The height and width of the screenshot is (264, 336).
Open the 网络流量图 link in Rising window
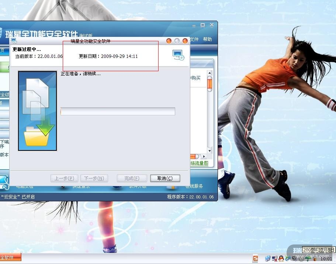[x=199, y=163]
